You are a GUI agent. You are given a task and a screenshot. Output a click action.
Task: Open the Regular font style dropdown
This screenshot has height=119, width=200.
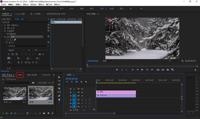(16, 50)
